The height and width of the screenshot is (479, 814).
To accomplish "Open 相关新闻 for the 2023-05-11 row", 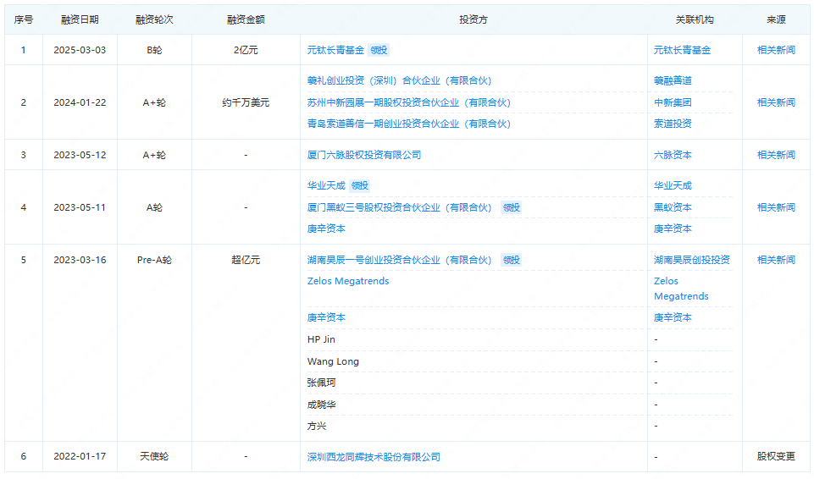I will [776, 207].
